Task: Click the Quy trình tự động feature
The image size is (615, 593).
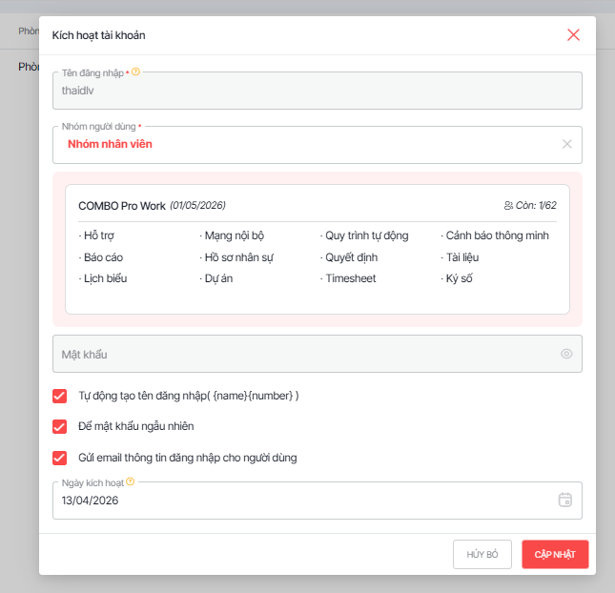Action: point(367,235)
